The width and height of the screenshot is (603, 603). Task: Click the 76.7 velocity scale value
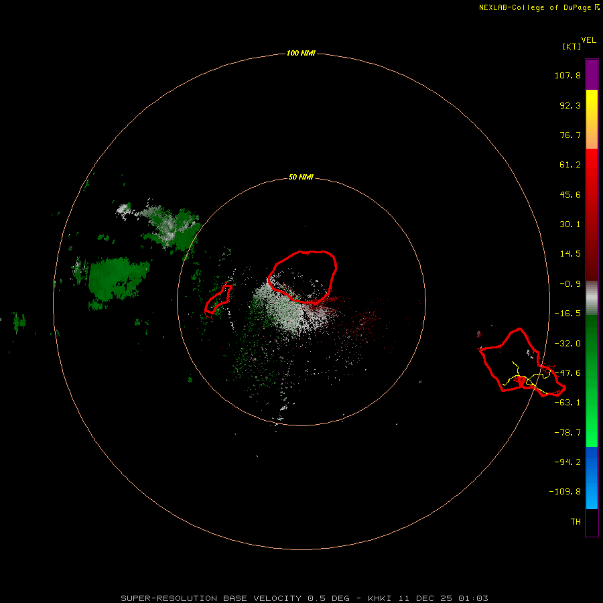(x=570, y=135)
